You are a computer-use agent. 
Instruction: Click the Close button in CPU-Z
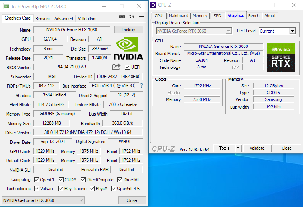287,148
